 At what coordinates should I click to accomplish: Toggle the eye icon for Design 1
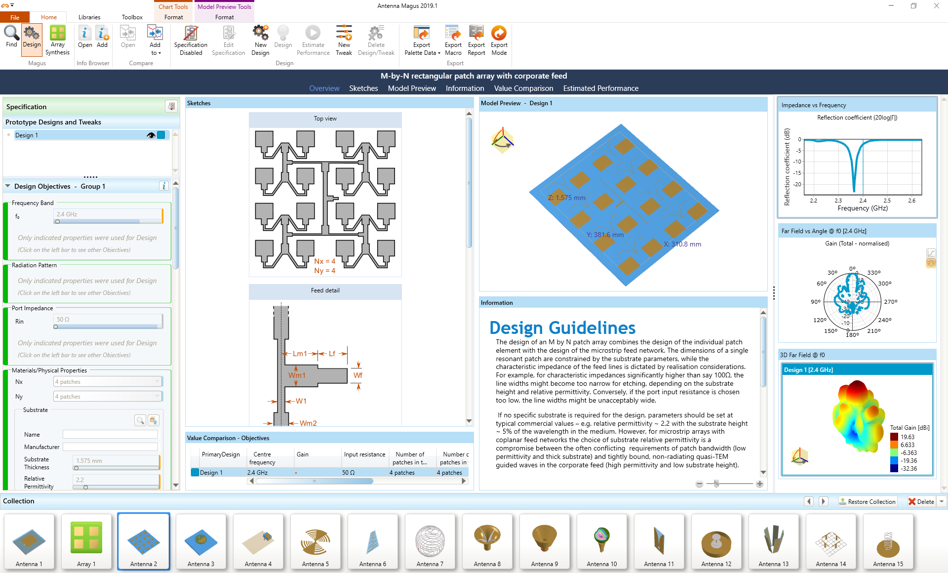point(151,135)
